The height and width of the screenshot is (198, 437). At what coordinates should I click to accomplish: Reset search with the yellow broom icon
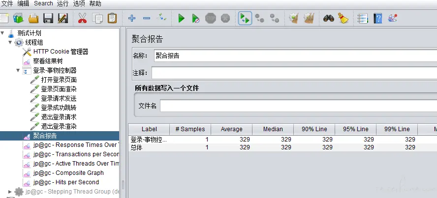pyautogui.click(x=343, y=18)
